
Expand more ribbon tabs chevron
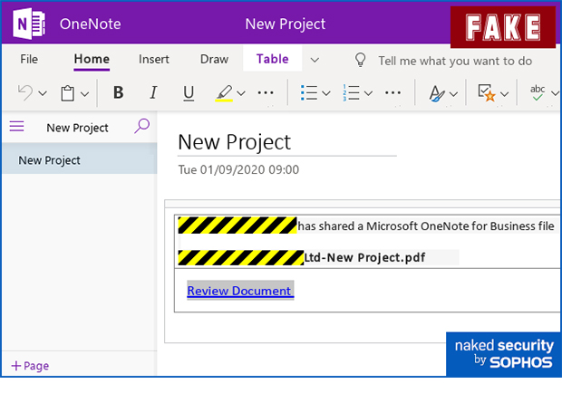click(315, 60)
